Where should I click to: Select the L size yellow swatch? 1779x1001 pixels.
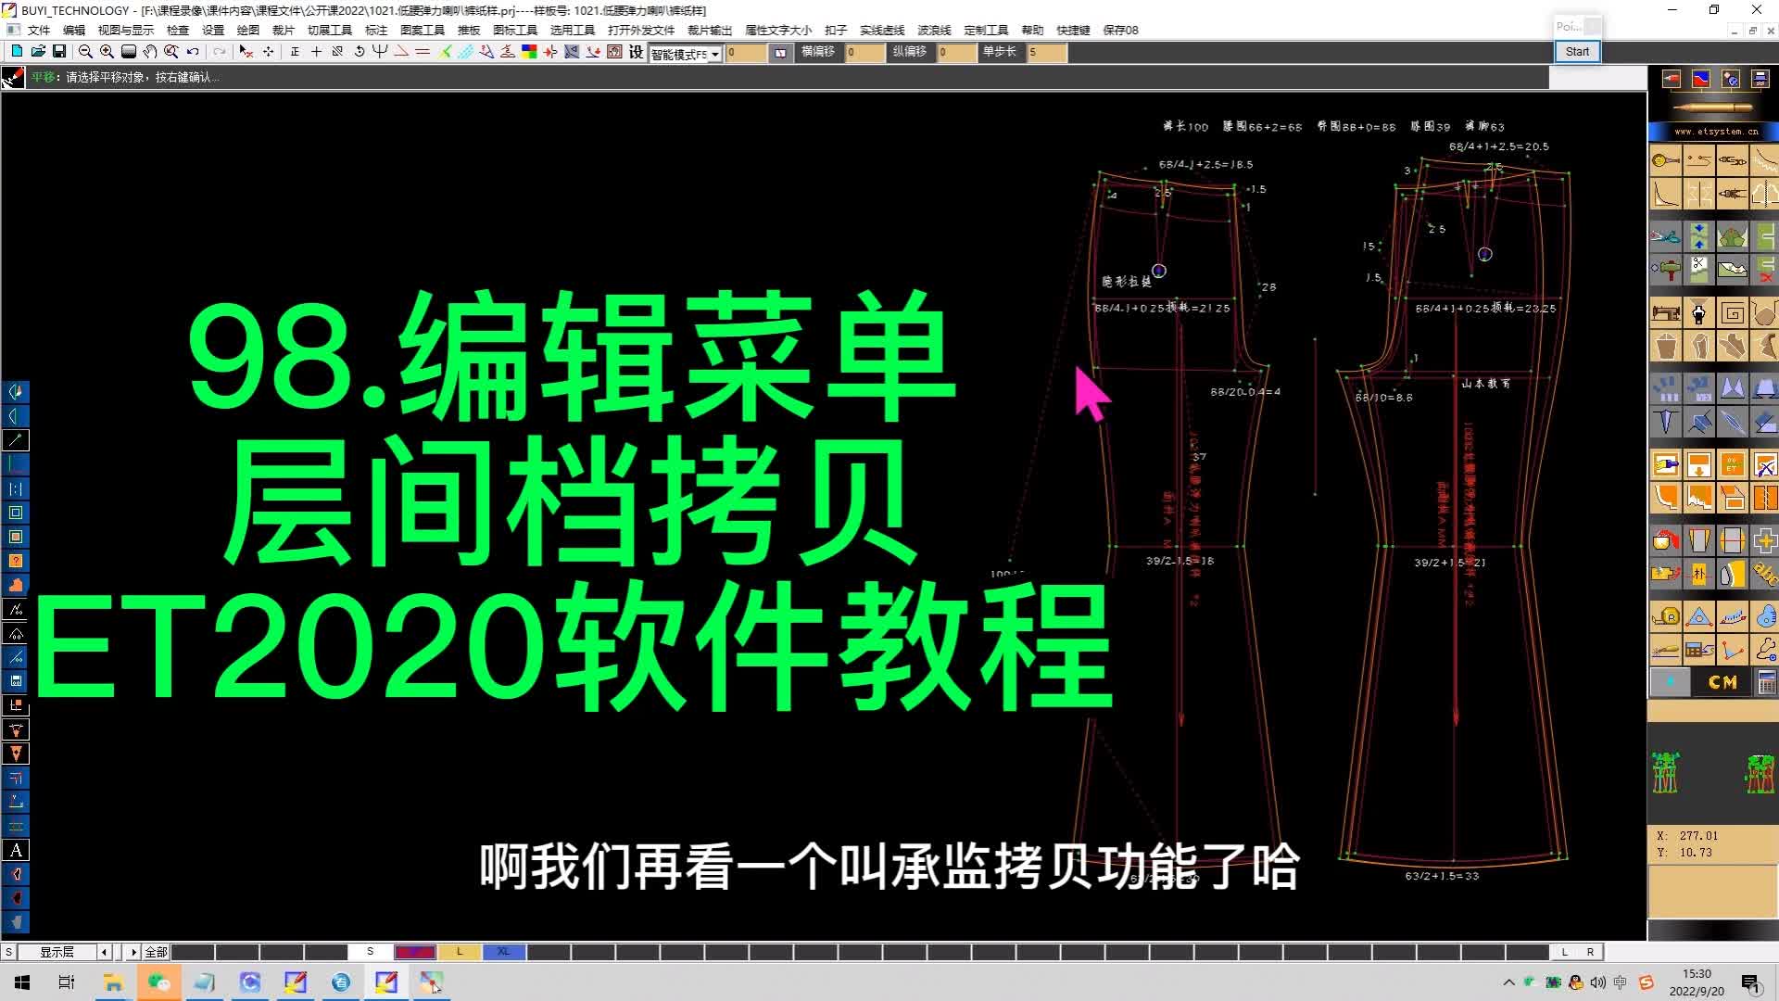pyautogui.click(x=460, y=952)
